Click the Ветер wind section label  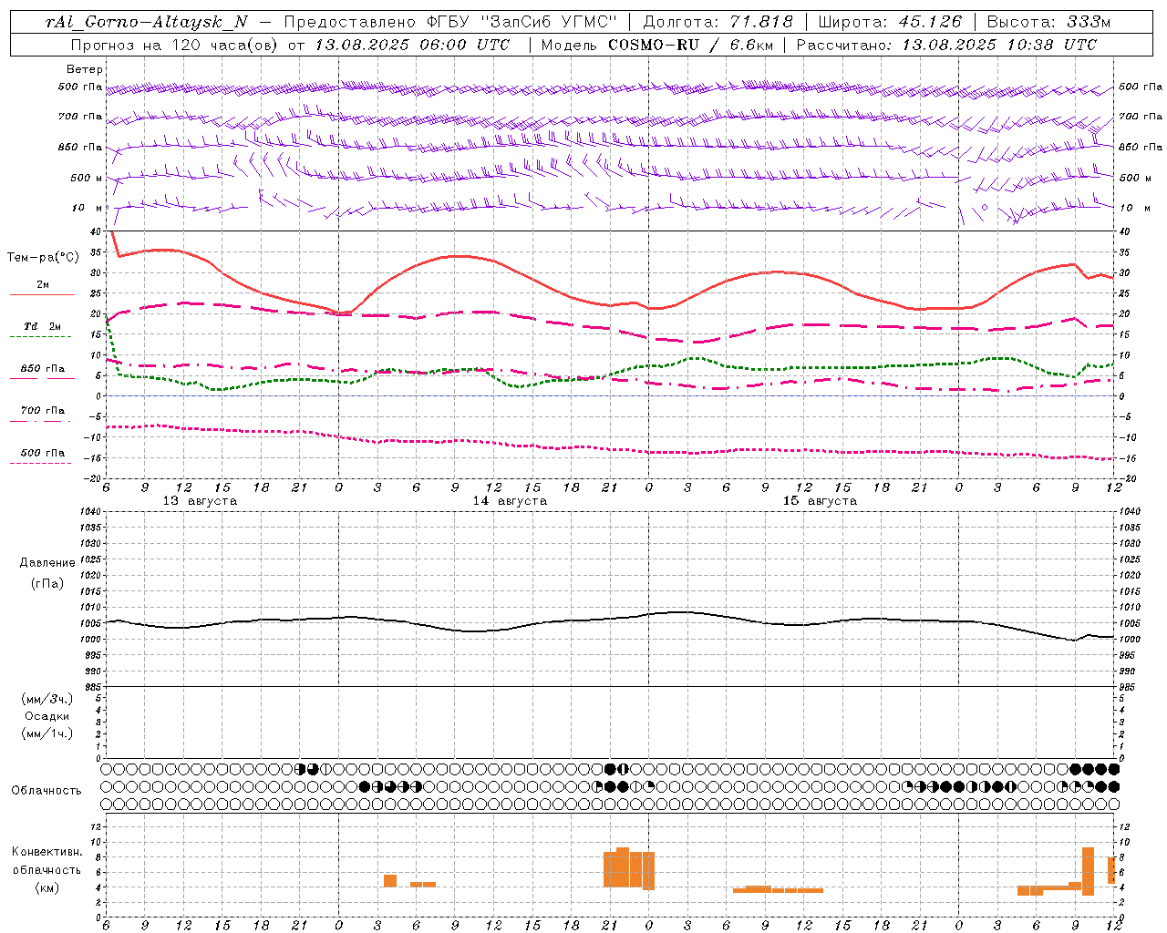click(x=85, y=69)
